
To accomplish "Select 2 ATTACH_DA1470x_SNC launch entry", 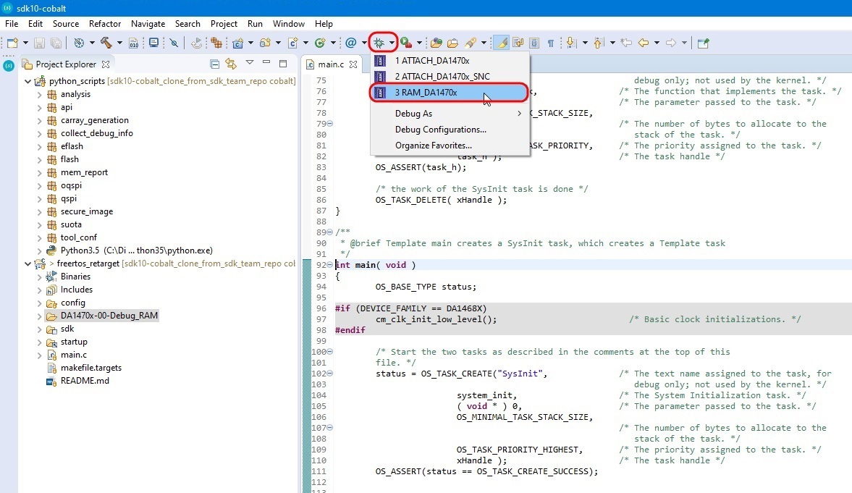I will point(450,77).
